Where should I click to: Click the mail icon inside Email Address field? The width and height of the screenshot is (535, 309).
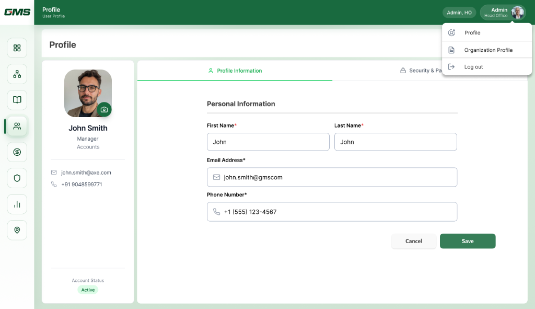point(216,177)
